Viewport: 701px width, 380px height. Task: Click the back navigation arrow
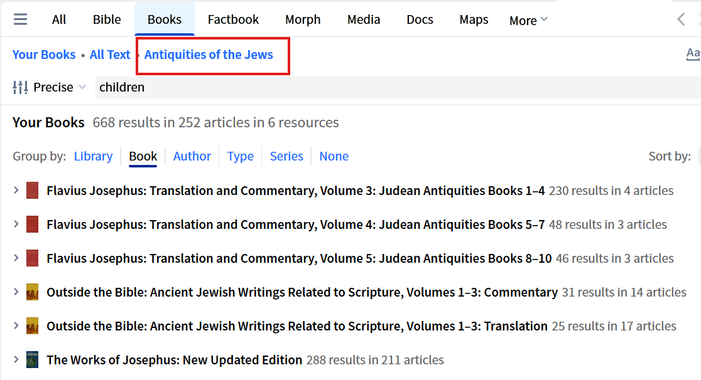[x=681, y=19]
